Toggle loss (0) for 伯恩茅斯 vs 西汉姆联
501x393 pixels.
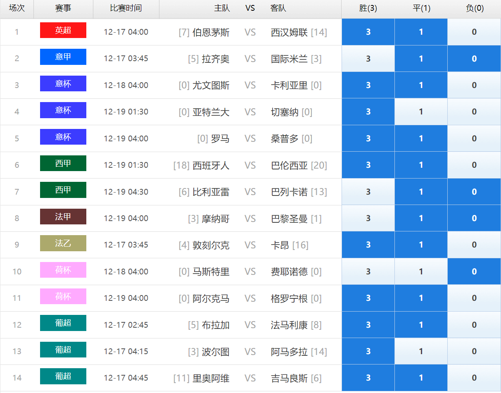point(474,32)
